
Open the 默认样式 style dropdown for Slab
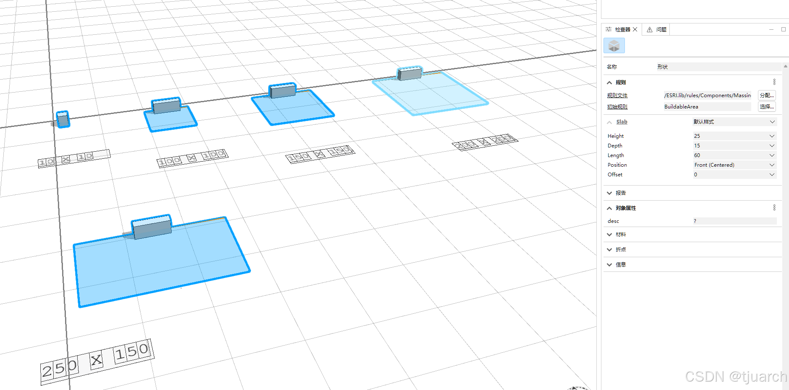[x=771, y=121]
